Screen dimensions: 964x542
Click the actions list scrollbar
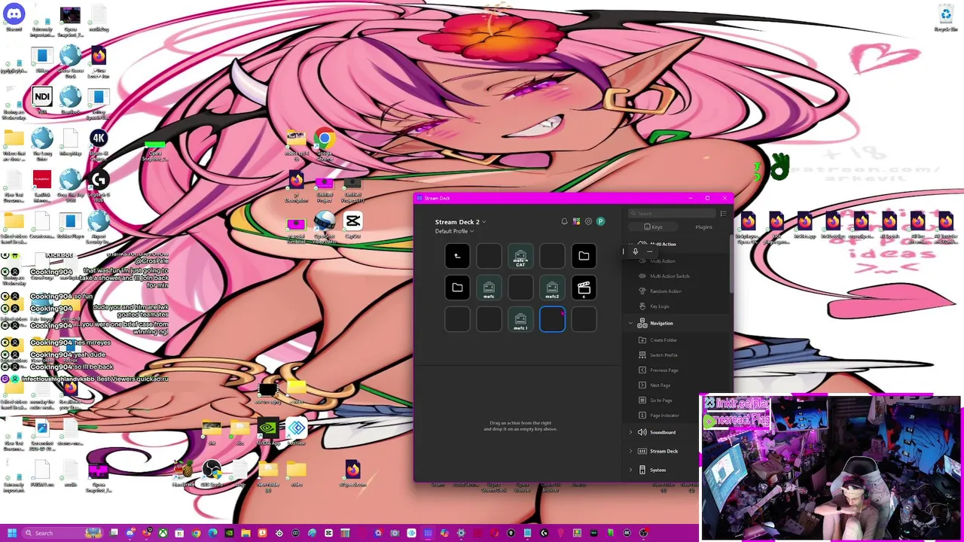click(x=731, y=263)
